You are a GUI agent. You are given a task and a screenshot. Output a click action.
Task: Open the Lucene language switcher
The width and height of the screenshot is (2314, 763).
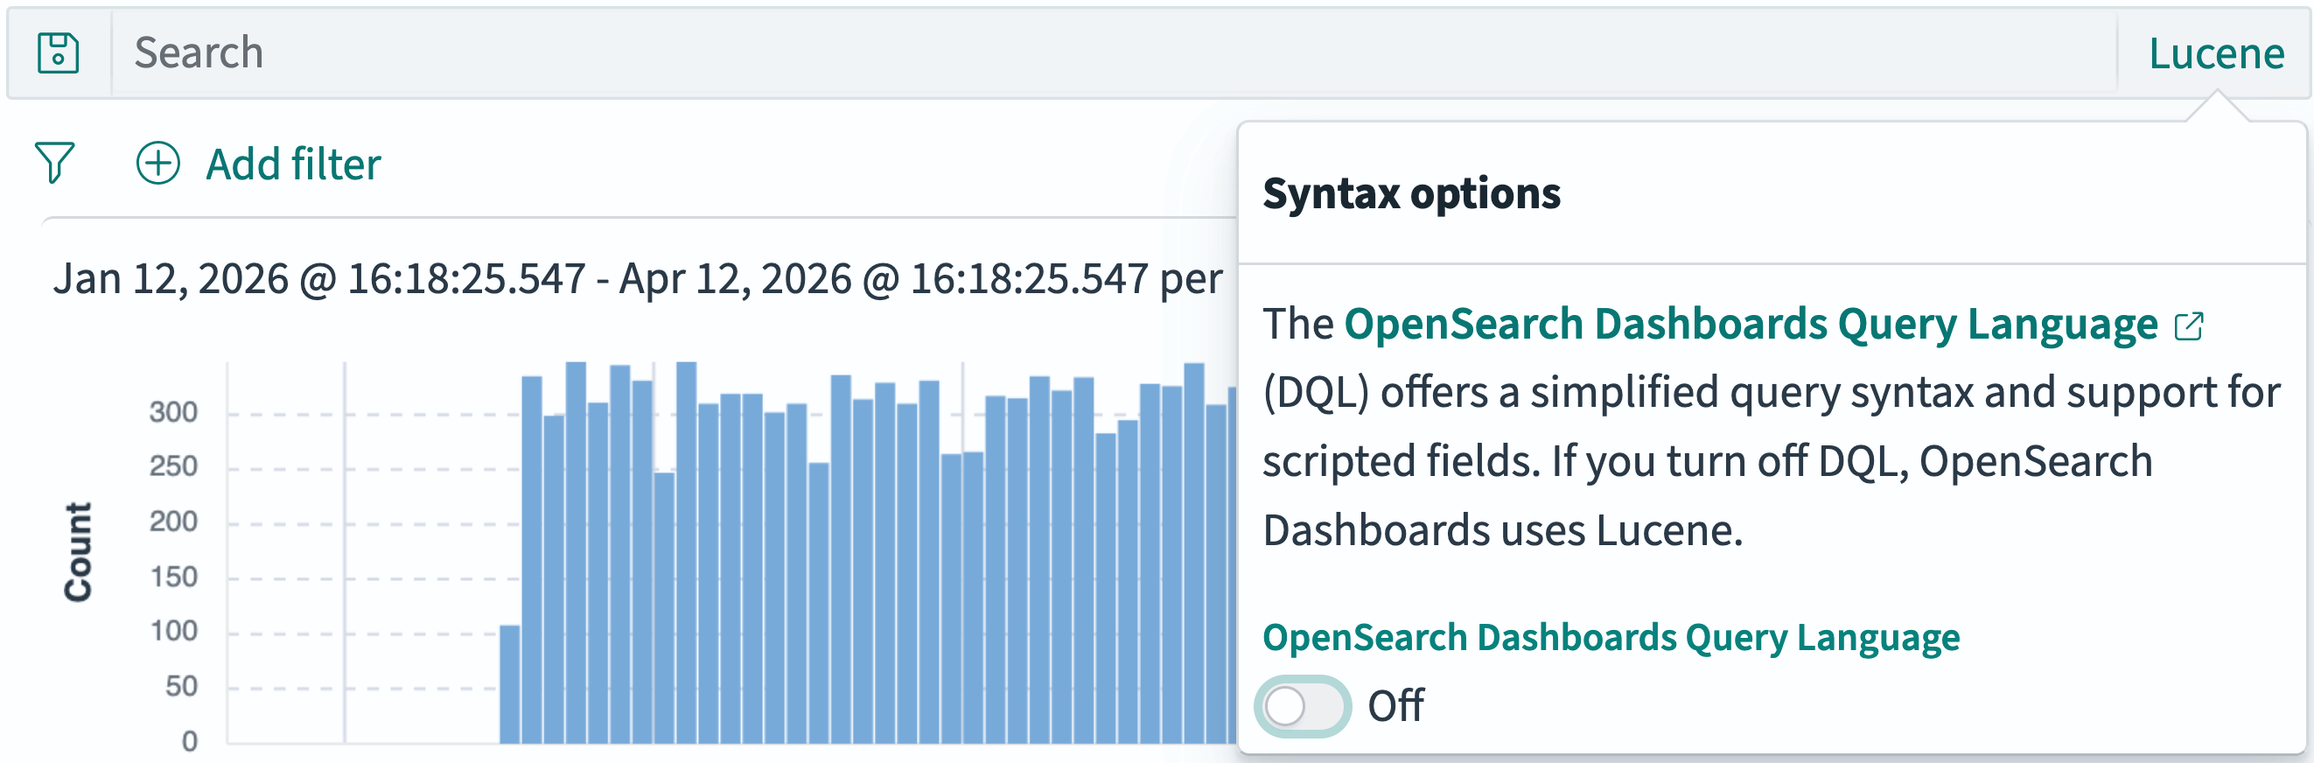tap(2215, 53)
